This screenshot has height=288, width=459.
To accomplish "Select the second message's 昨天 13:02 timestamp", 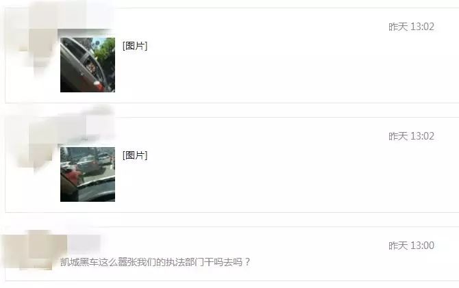I will [411, 136].
